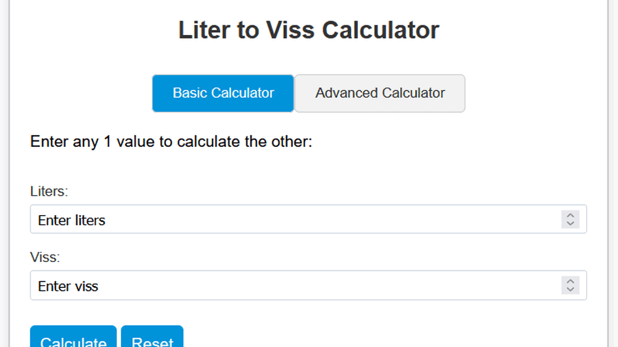Screen dimensions: 618x347
Task: Decrement the Viss value using the down arrow
Action: [570, 289]
